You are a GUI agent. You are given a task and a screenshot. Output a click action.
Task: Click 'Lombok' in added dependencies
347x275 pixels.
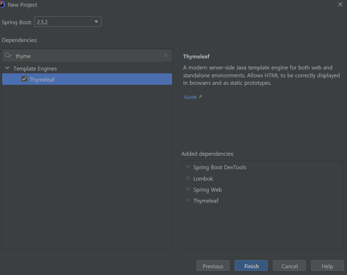tap(203, 179)
